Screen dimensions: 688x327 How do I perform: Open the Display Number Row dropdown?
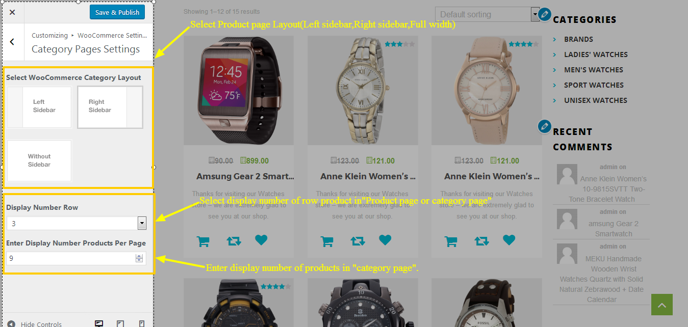(77, 223)
